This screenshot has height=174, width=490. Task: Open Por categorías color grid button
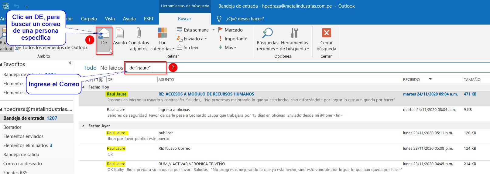(162, 33)
